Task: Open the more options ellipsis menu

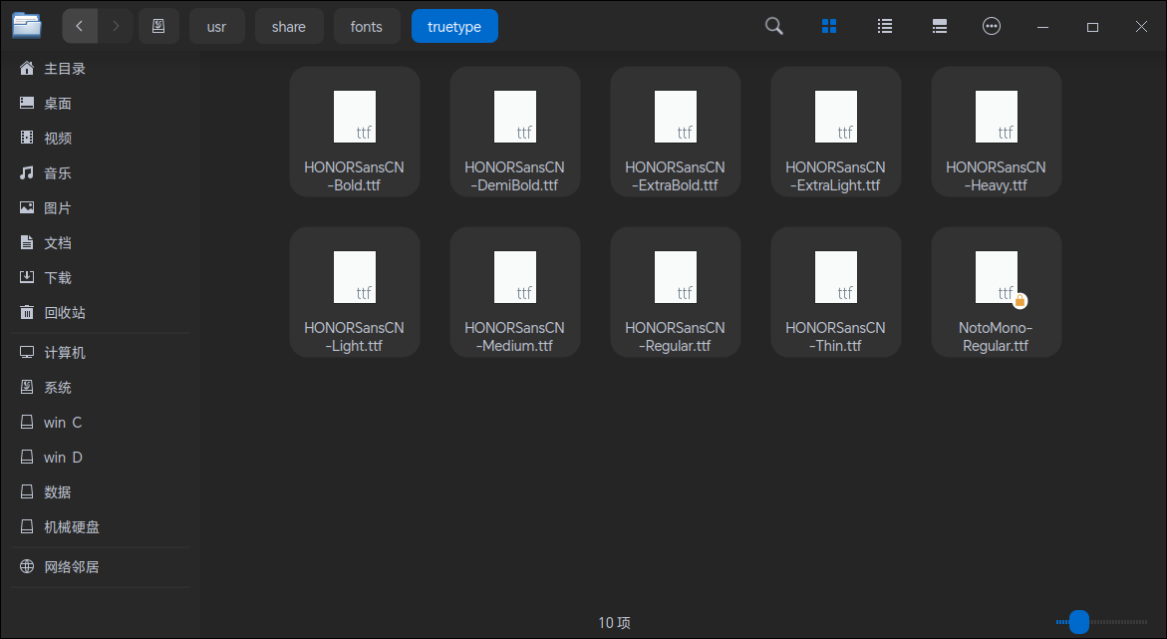Action: (992, 26)
